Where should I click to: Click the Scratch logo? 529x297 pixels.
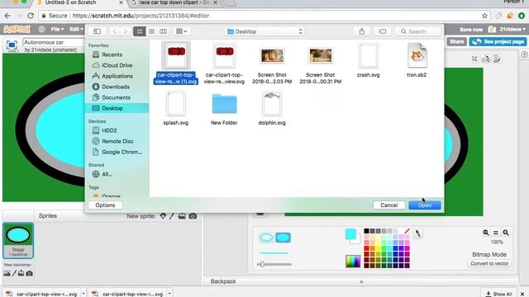point(17,30)
